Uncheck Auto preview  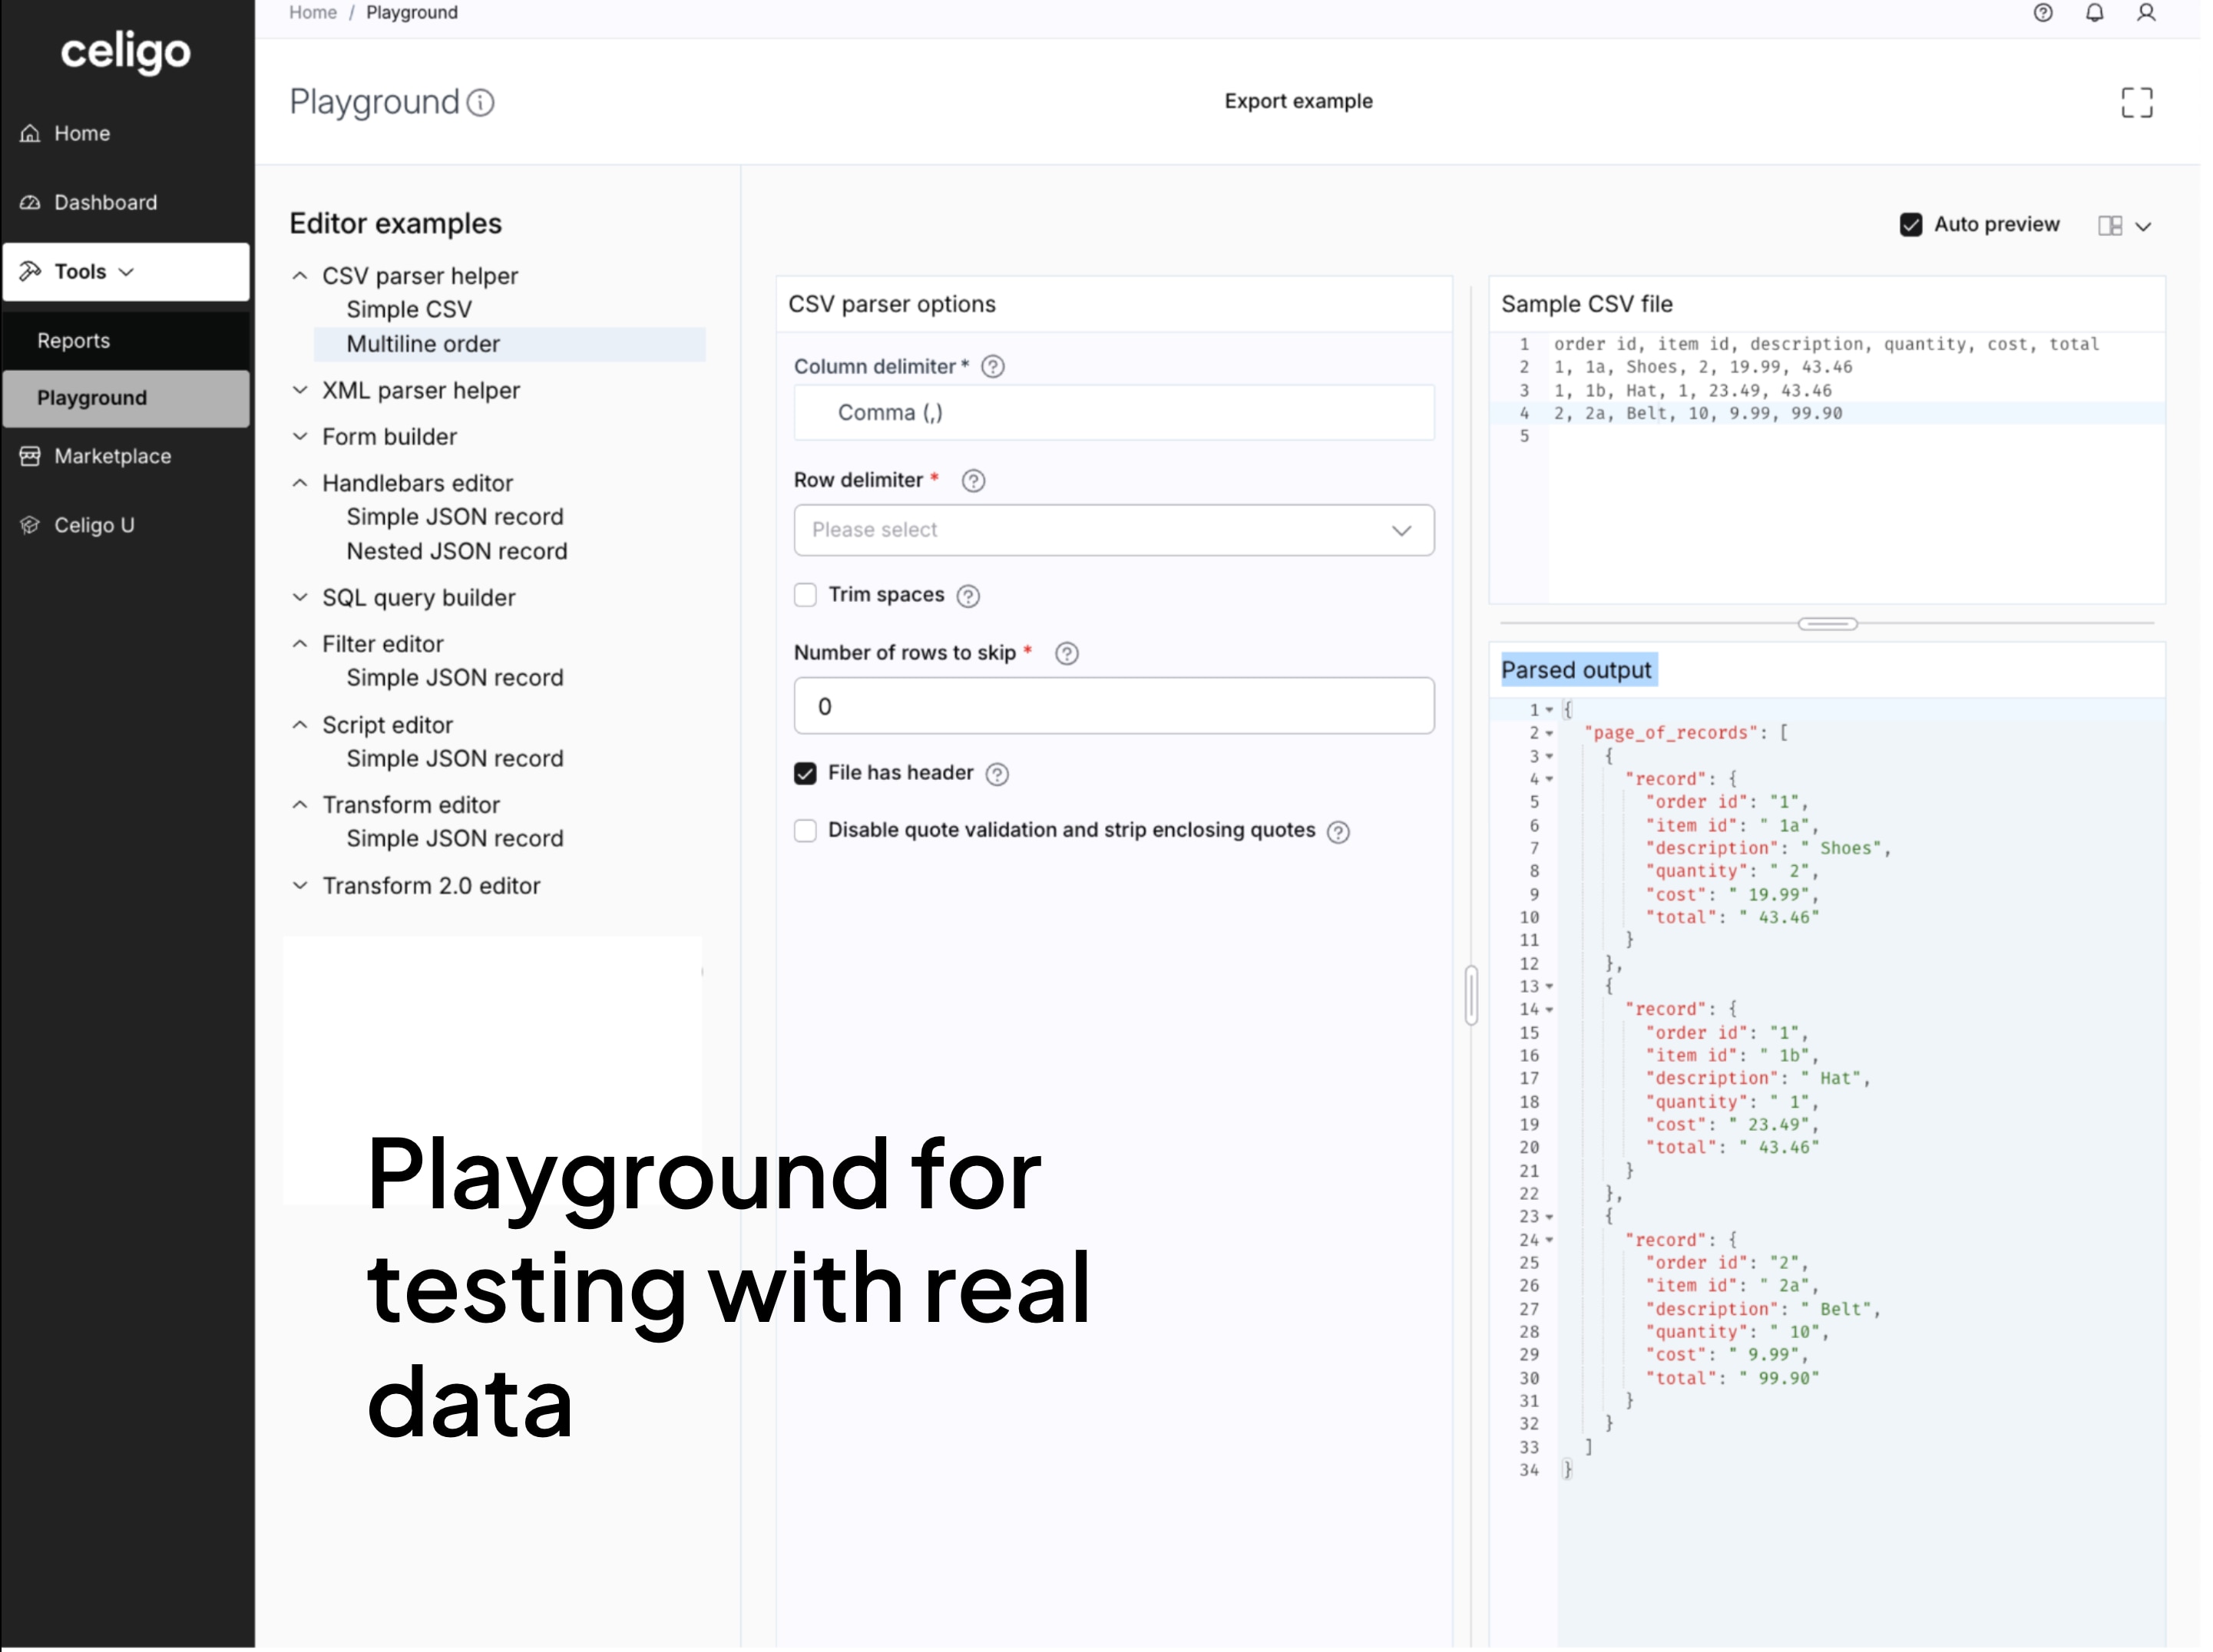pos(1911,224)
